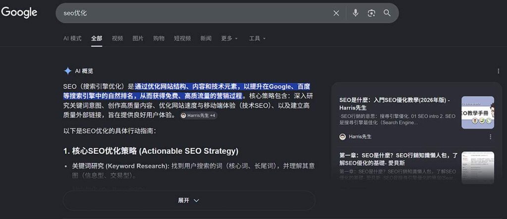Open the 短视频 tab
The image size is (507, 219).
point(182,38)
